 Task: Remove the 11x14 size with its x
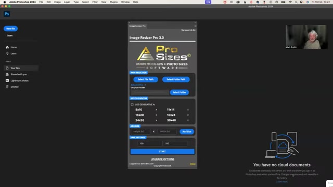click(188, 110)
